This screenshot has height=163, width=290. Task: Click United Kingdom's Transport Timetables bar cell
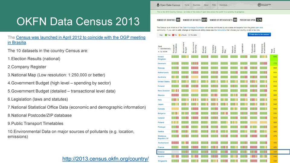(175, 57)
